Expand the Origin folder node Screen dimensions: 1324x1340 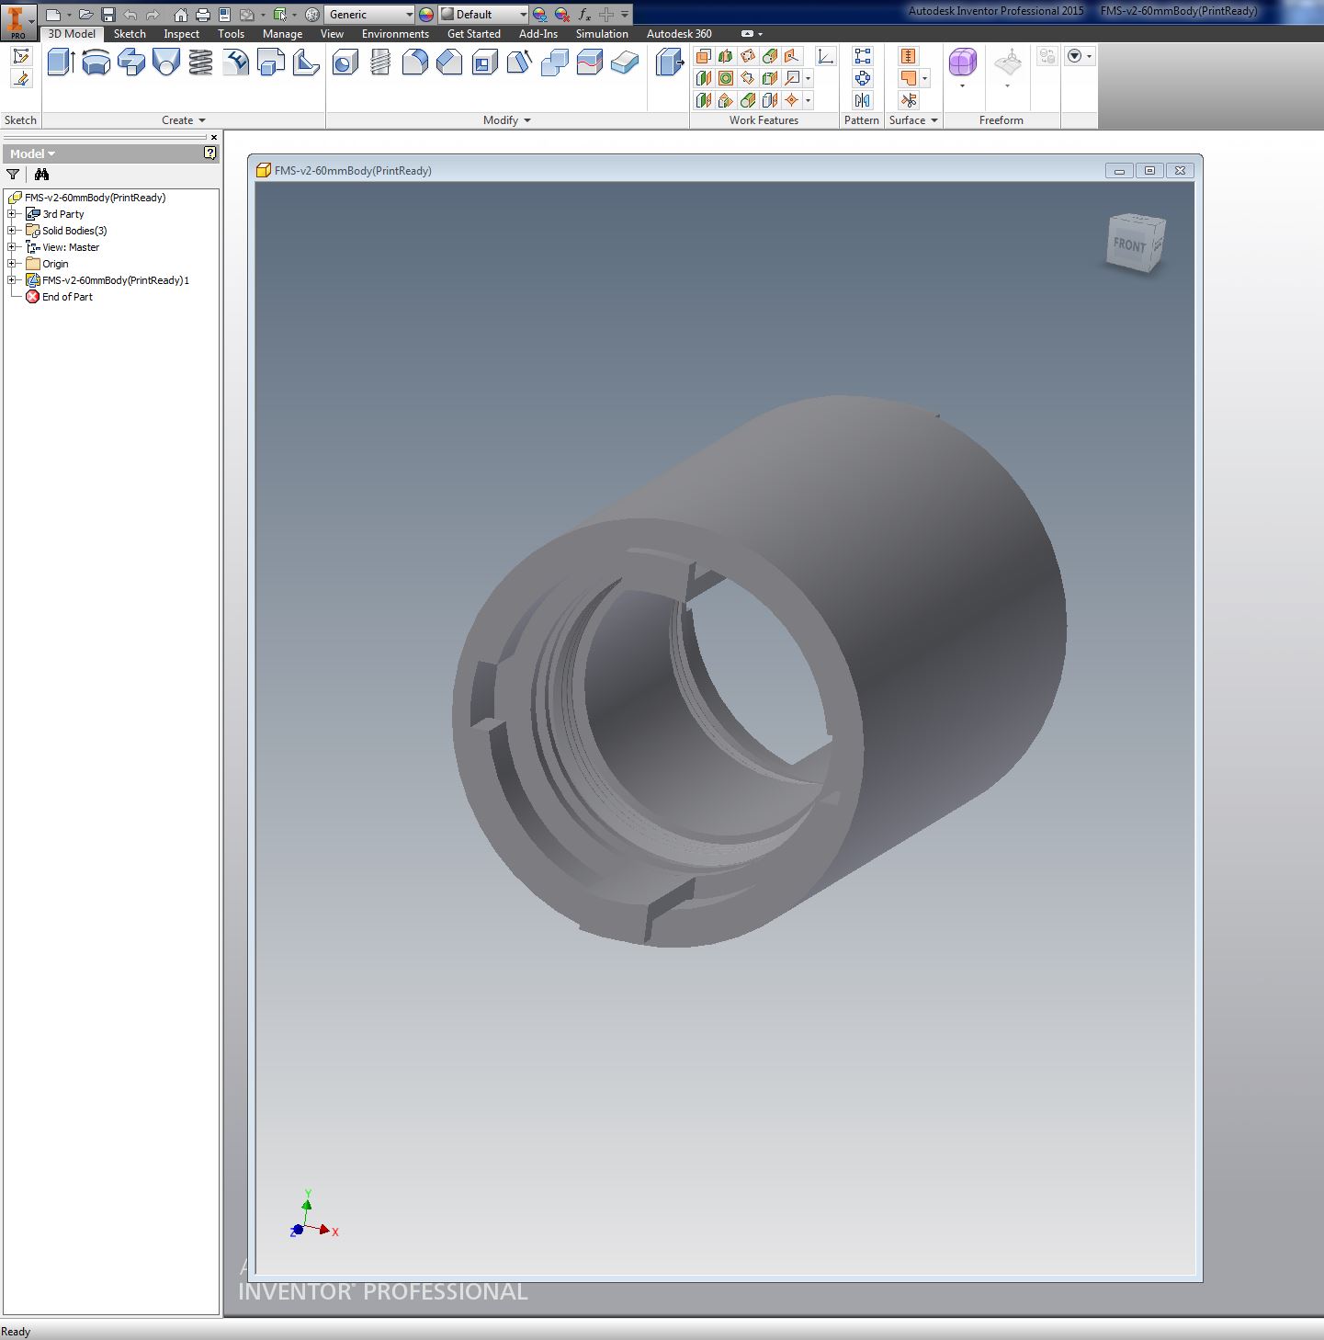tap(13, 264)
